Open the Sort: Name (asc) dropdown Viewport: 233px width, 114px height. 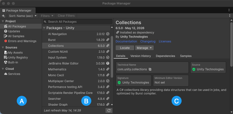coord(23,16)
